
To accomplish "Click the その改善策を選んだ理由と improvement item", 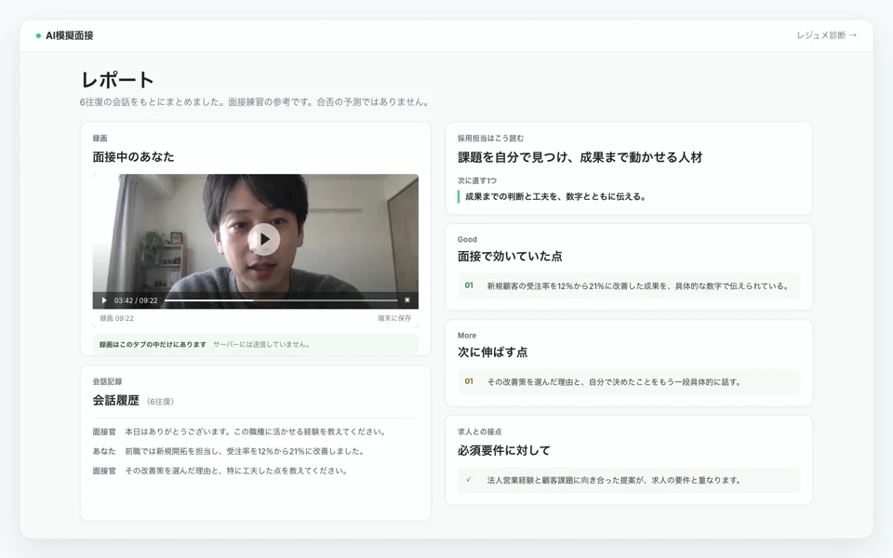I will [x=629, y=382].
